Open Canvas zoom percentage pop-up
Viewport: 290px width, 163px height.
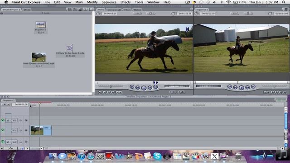[235, 14]
